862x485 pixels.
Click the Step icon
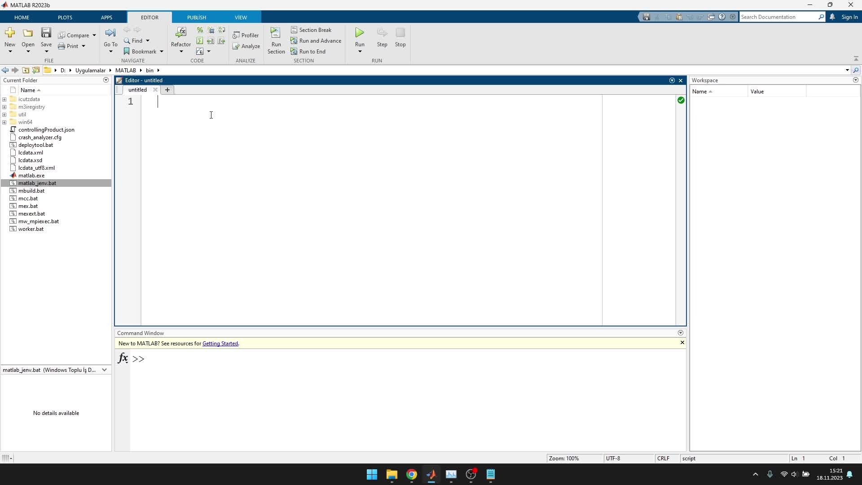pyautogui.click(x=382, y=33)
